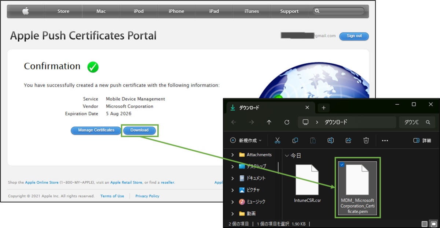The image size is (440, 228).
Task: Select デスクトップ in sidebar
Action: click(x=253, y=167)
